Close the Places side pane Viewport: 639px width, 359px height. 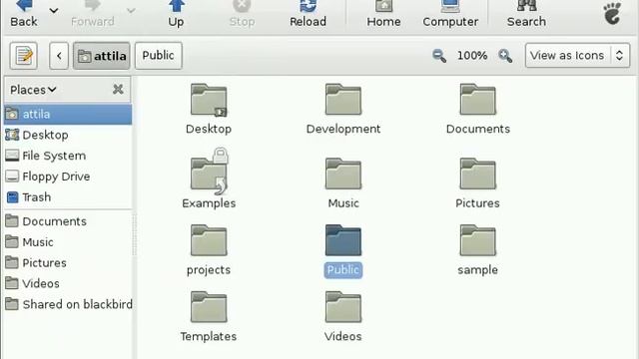(118, 89)
